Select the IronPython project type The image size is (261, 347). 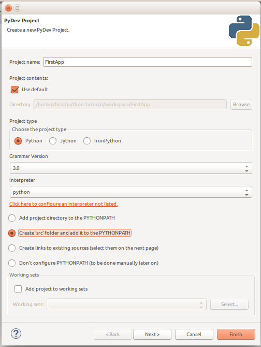(x=87, y=141)
